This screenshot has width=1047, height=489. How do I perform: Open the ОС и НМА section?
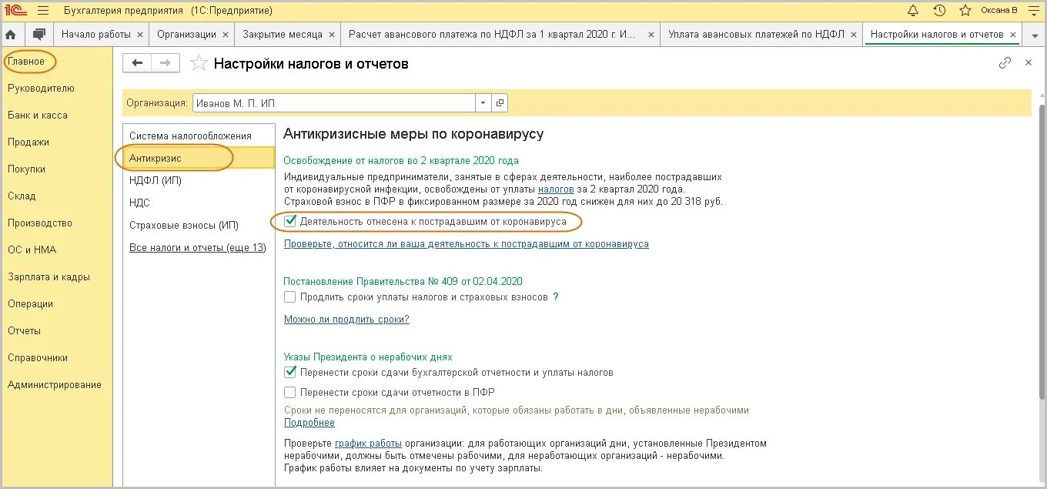pyautogui.click(x=32, y=250)
